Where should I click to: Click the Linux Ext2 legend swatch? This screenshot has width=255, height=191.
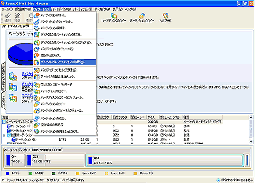tap(77, 173)
